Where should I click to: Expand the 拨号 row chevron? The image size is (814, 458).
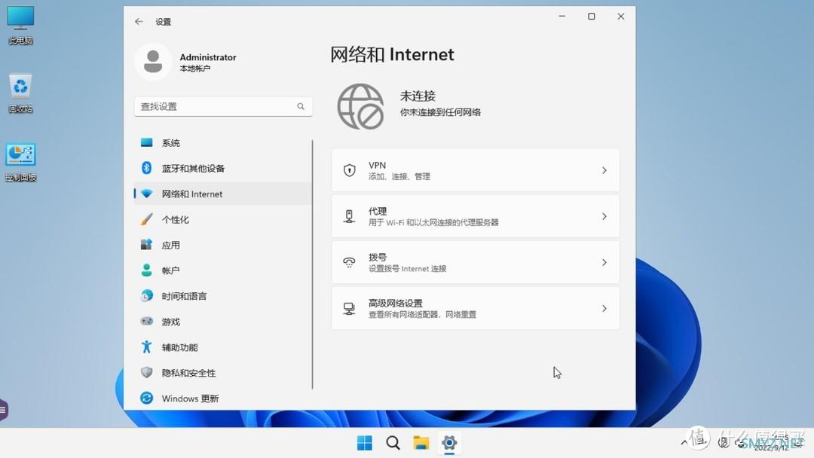pyautogui.click(x=604, y=262)
